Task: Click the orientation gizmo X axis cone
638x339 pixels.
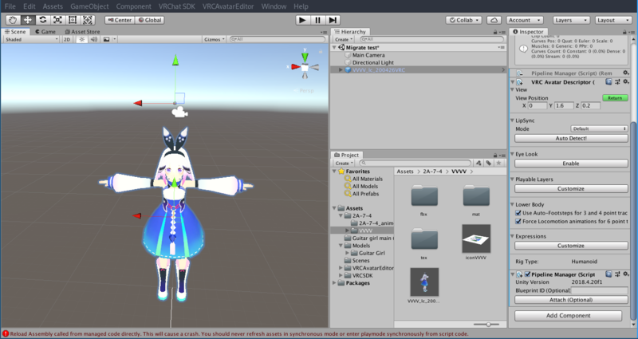Action: coord(296,67)
